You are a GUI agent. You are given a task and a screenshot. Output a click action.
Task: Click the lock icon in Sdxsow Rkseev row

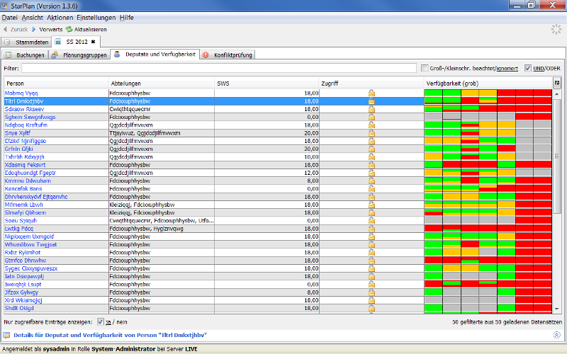pos(371,109)
